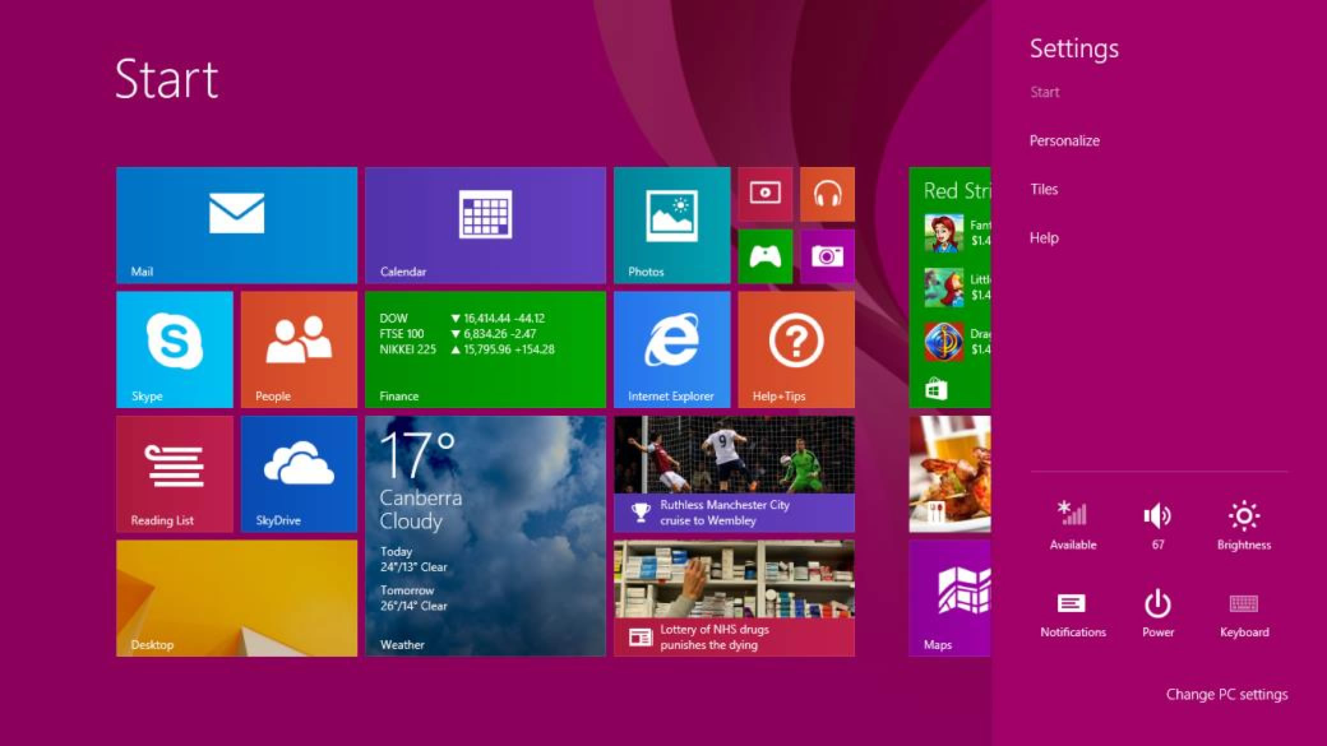Open the Weather tile showing Canberra
1327x746 pixels.
coord(485,536)
